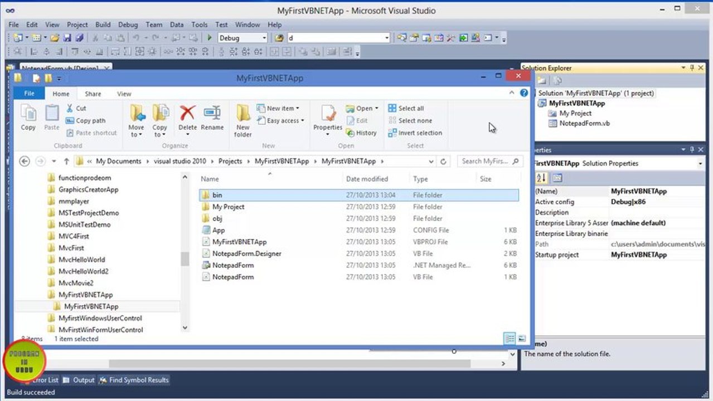
Task: Toggle large icons view in Explorer
Action: (x=522, y=339)
